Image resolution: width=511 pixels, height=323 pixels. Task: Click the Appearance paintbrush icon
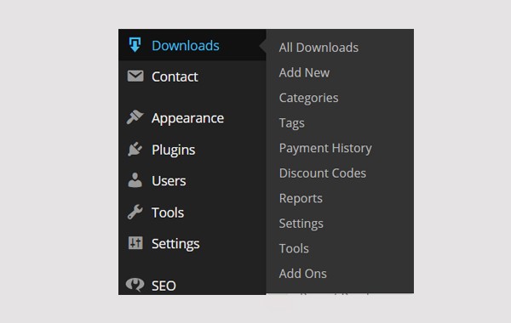pyautogui.click(x=135, y=117)
